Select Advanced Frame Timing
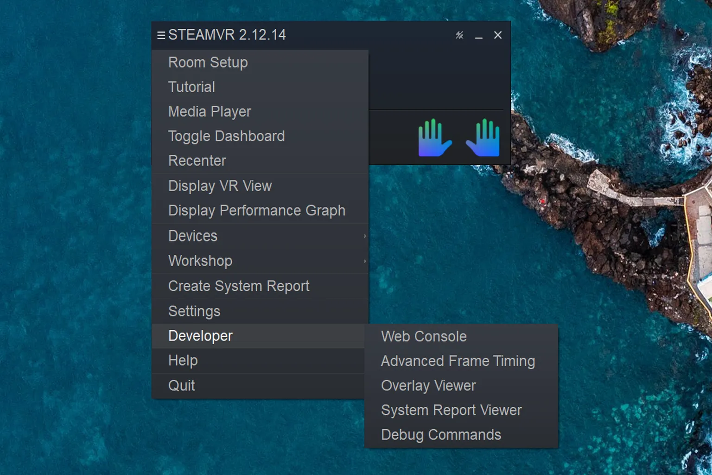The width and height of the screenshot is (712, 475). 461,361
